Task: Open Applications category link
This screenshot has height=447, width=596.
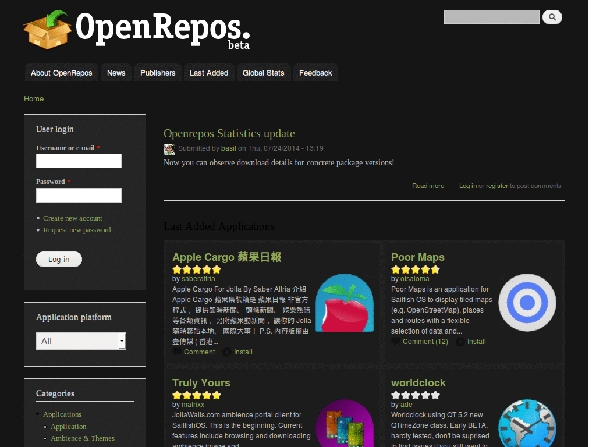Action: click(62, 414)
